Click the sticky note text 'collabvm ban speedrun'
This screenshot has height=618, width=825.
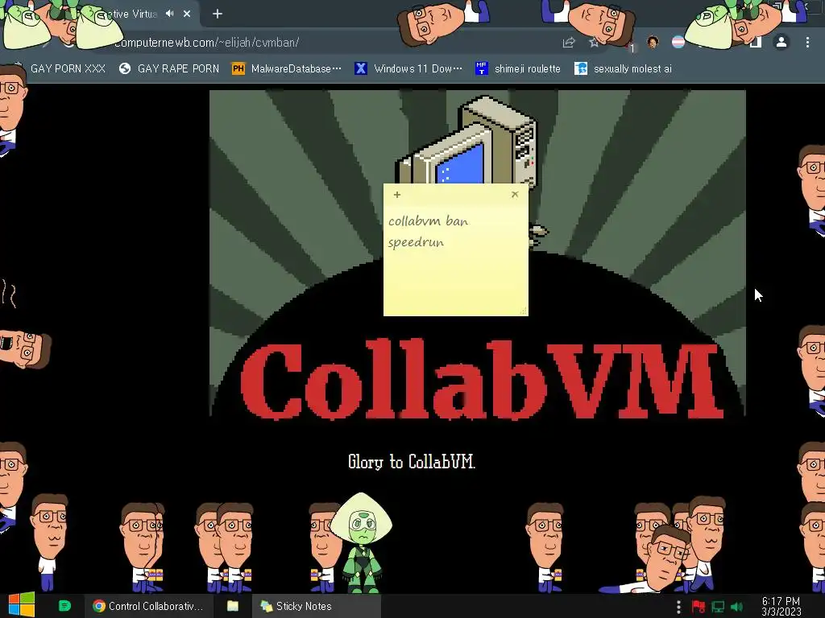(429, 232)
